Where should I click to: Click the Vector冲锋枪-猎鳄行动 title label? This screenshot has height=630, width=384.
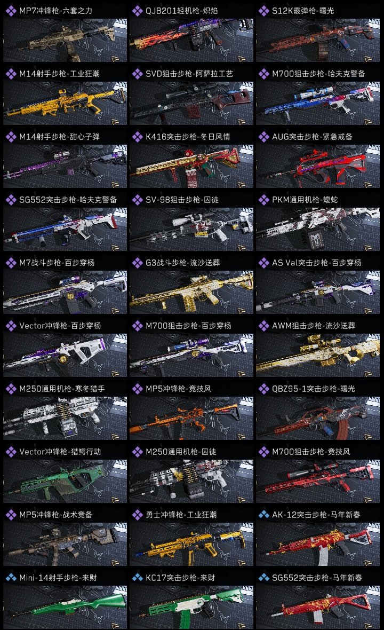point(60,452)
